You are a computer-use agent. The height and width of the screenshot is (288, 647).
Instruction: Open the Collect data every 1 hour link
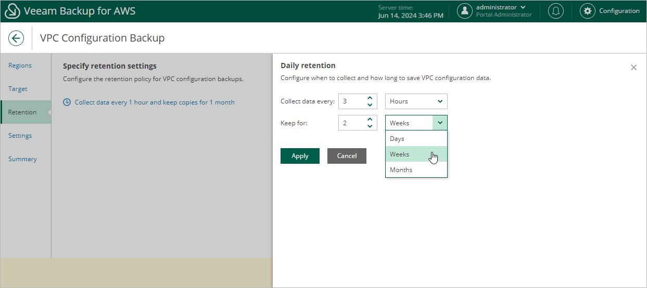155,102
